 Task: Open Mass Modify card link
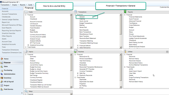[x=34, y=32]
